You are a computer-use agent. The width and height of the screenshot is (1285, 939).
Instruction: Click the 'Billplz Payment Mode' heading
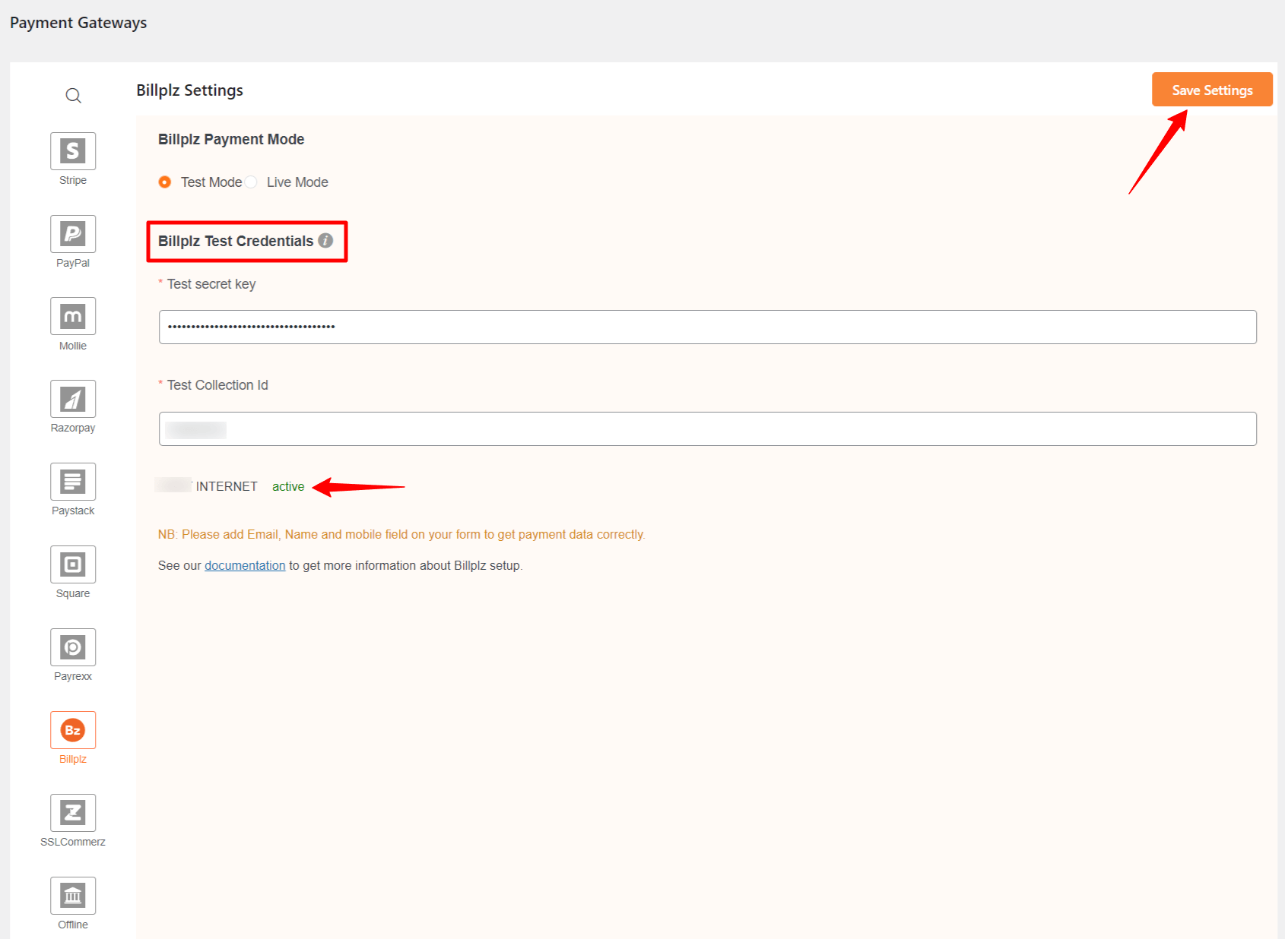point(231,139)
